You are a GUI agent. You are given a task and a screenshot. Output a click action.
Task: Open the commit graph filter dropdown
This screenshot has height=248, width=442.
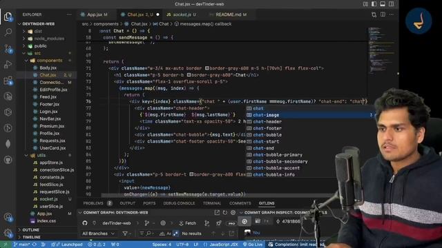pyautogui.click(x=126, y=234)
